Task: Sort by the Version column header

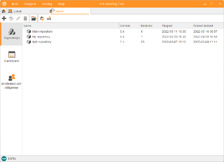Action: (129, 26)
